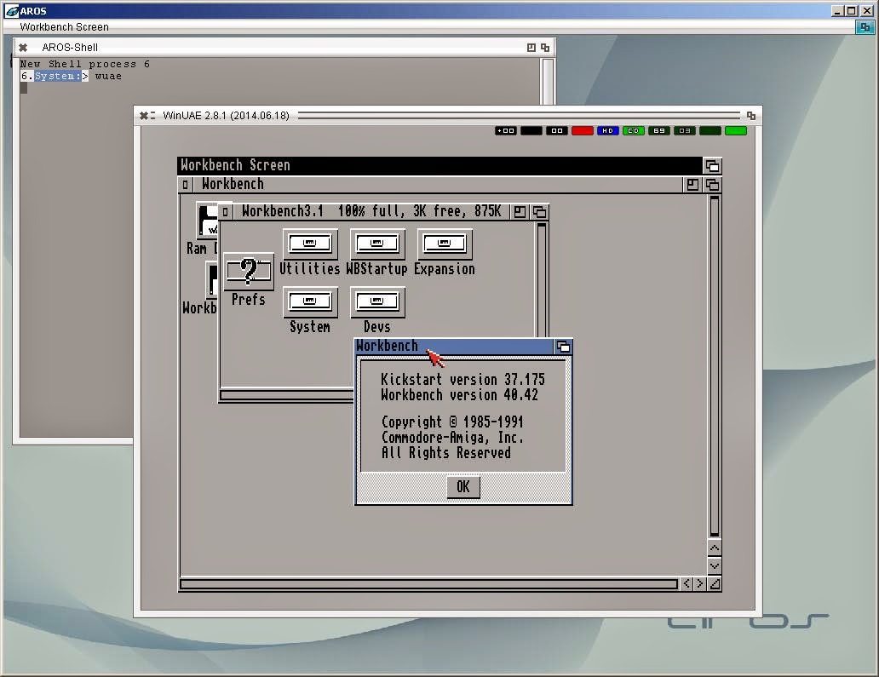Click the Workbench version dialog title bar
This screenshot has height=677, width=879.
click(455, 347)
